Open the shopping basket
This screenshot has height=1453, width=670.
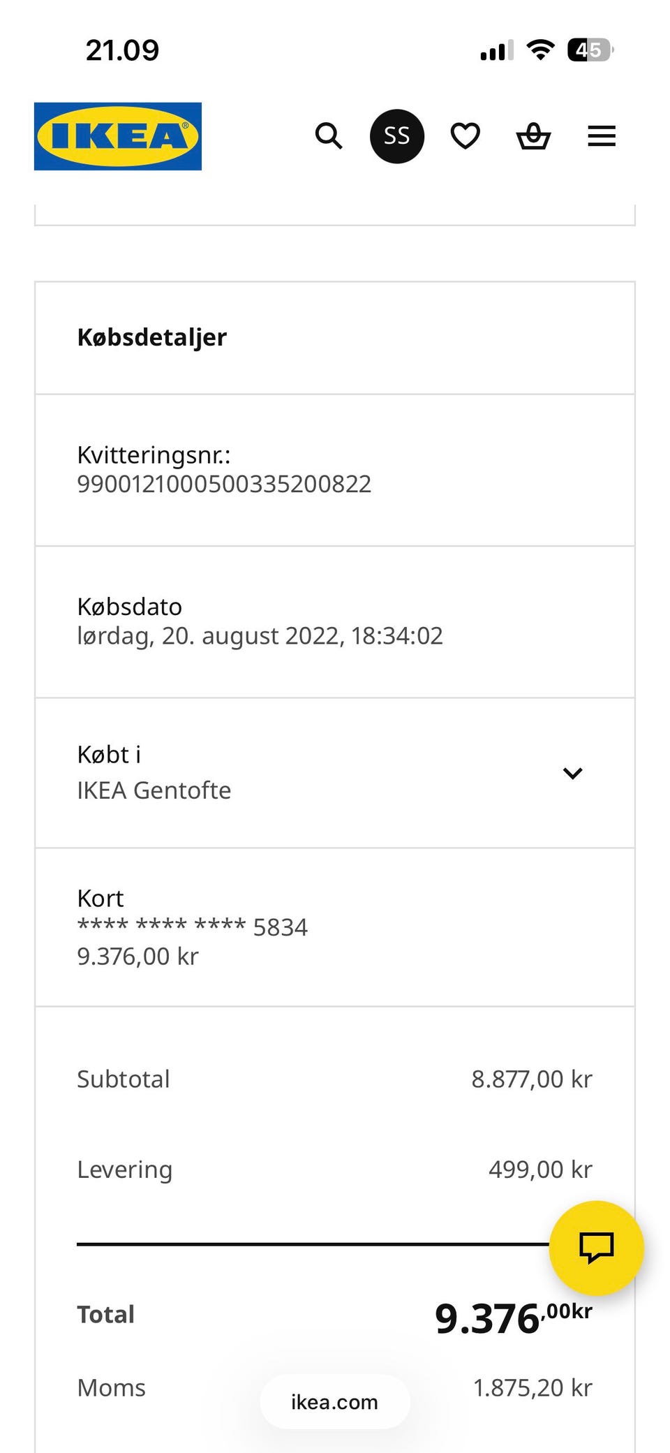pos(533,136)
